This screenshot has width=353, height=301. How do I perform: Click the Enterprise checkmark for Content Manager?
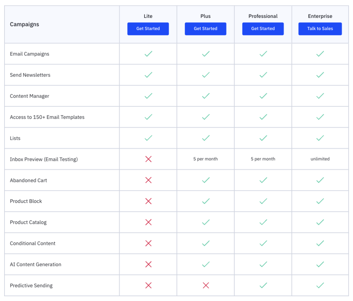[320, 96]
